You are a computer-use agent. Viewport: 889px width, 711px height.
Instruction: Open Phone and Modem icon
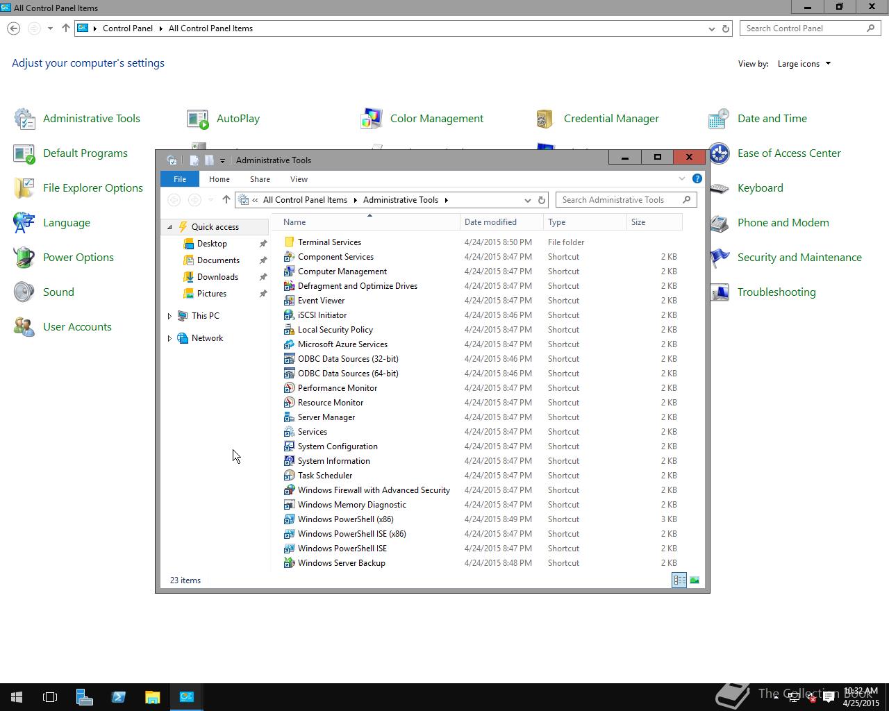point(720,223)
